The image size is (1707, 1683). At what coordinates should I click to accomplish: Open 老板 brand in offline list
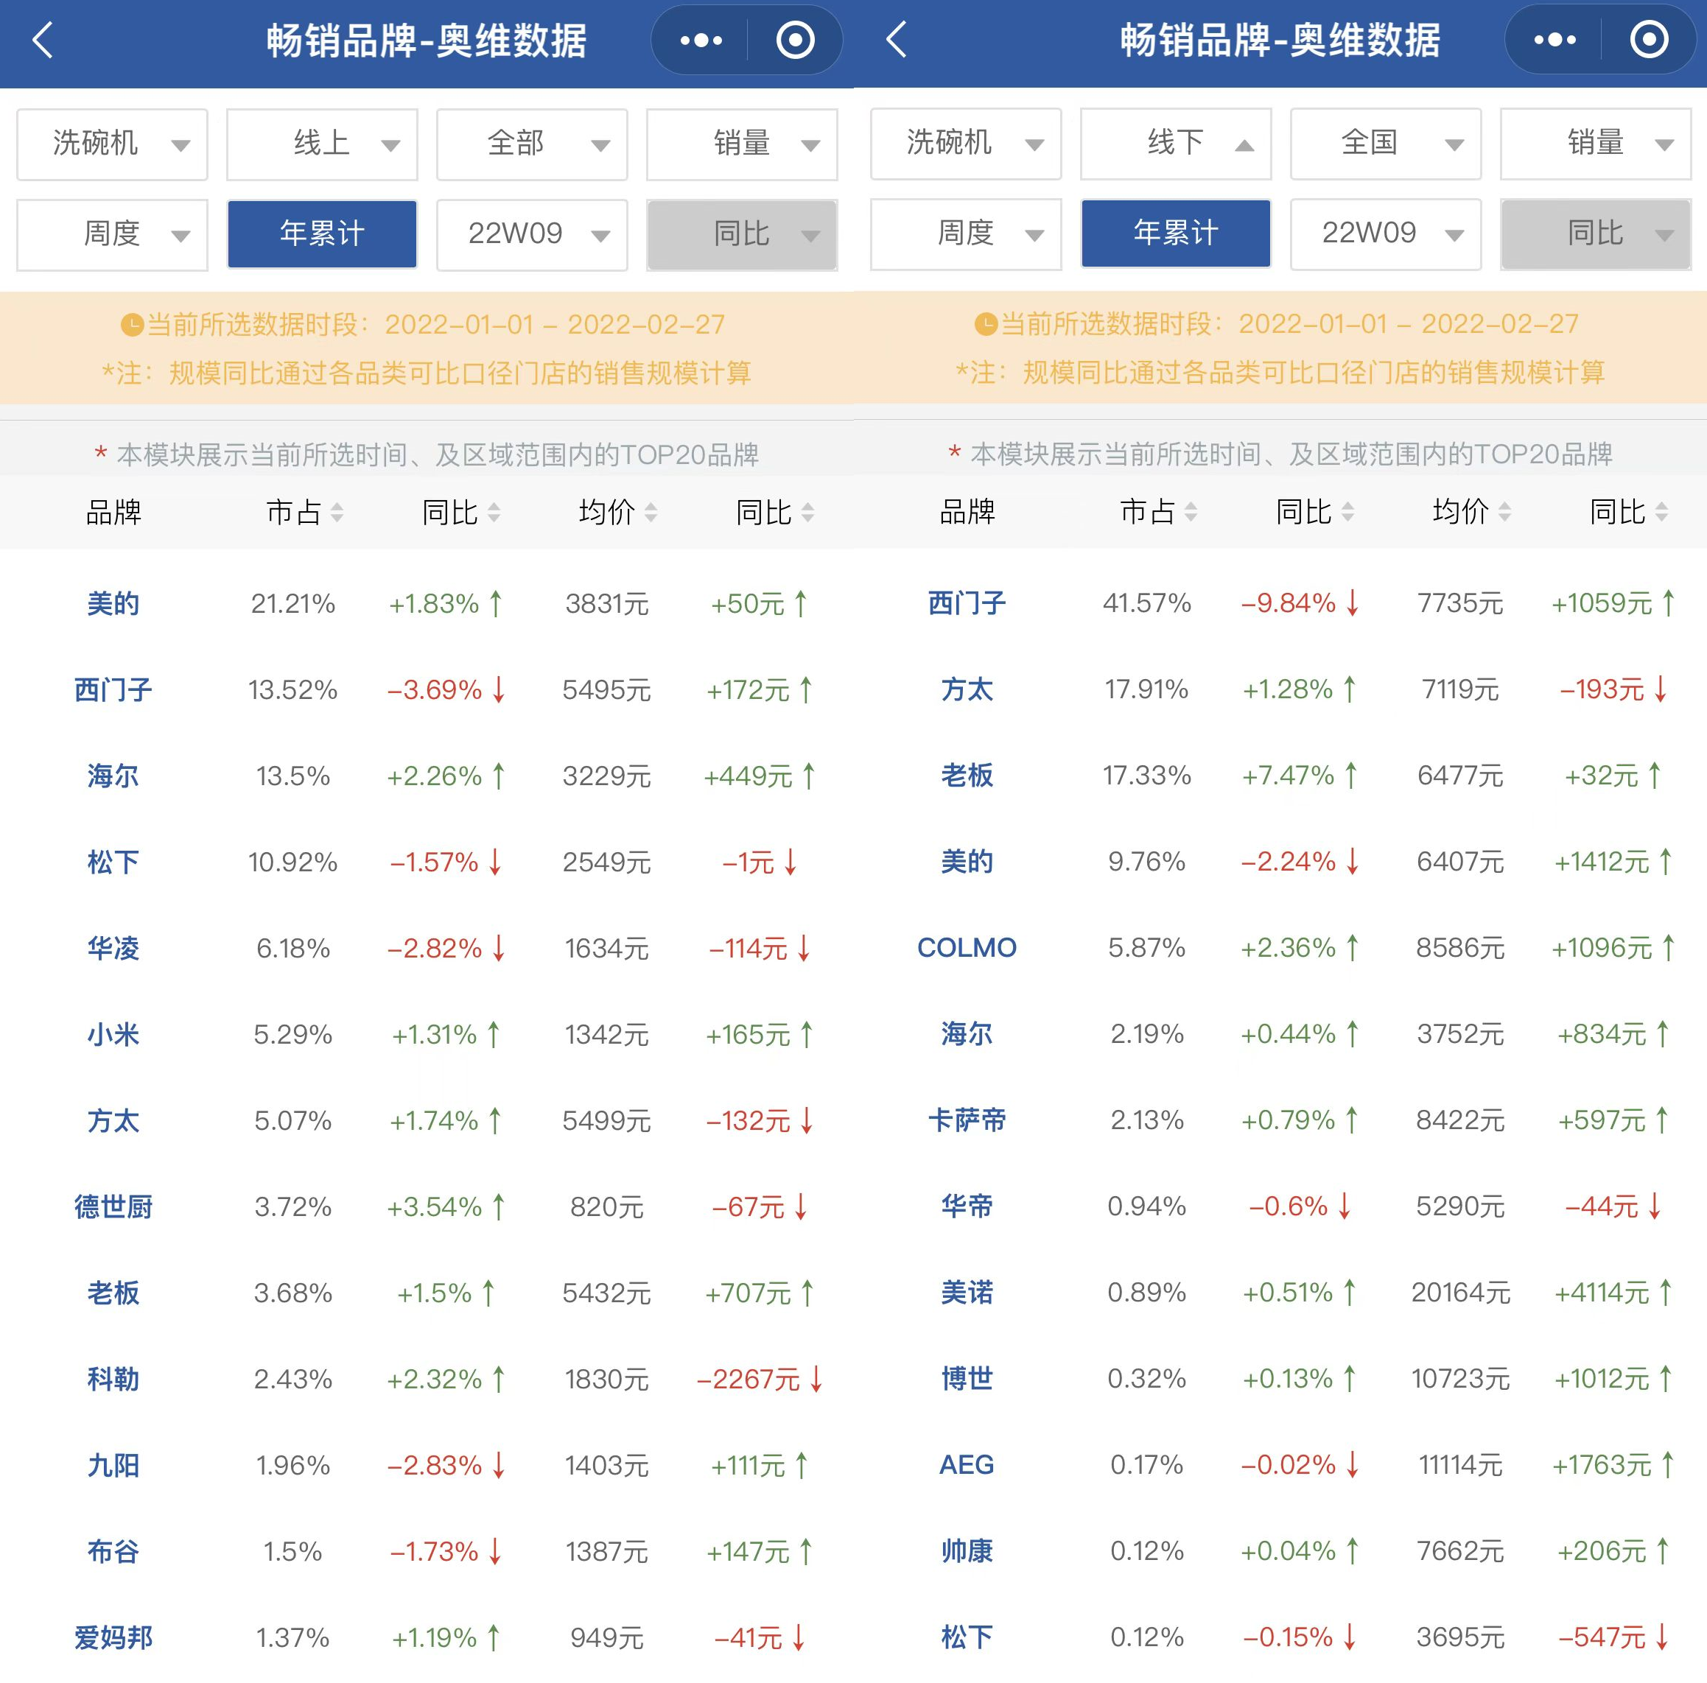pyautogui.click(x=967, y=775)
